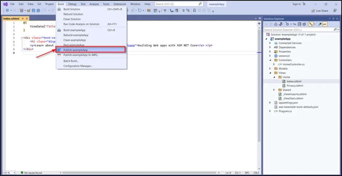Screen dimensions: 342x176
Task: Click the Visual Studio logo icon
Action: tap(5, 4)
